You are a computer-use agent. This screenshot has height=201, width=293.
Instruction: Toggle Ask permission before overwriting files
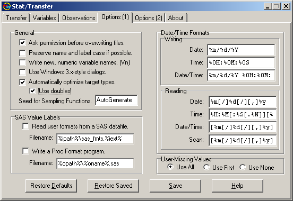point(22,43)
